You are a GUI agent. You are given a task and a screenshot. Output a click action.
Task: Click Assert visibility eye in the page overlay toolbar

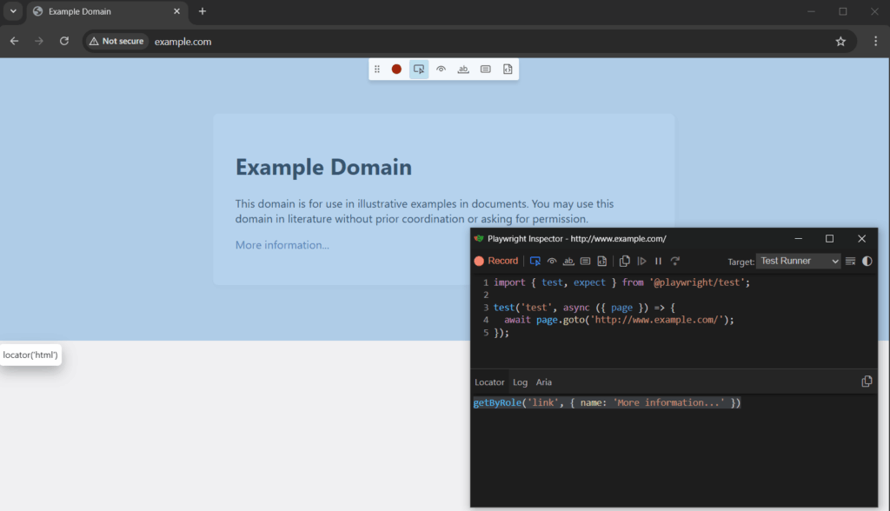point(442,70)
